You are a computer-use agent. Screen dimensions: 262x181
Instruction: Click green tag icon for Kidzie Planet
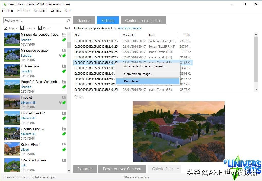point(64,150)
